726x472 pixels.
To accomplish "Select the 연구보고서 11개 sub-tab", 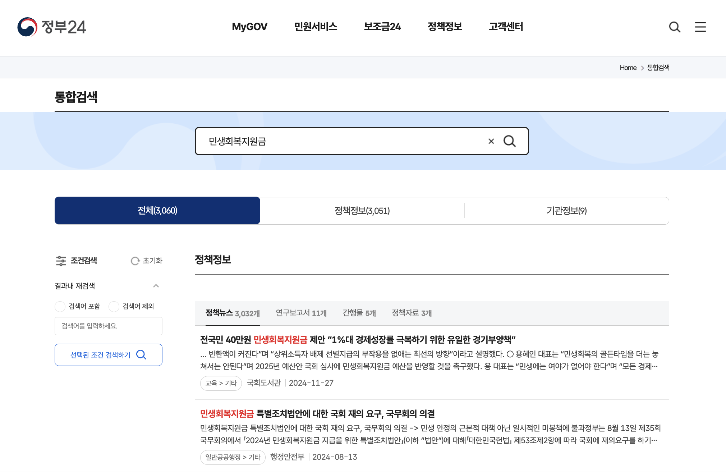I will coord(301,313).
